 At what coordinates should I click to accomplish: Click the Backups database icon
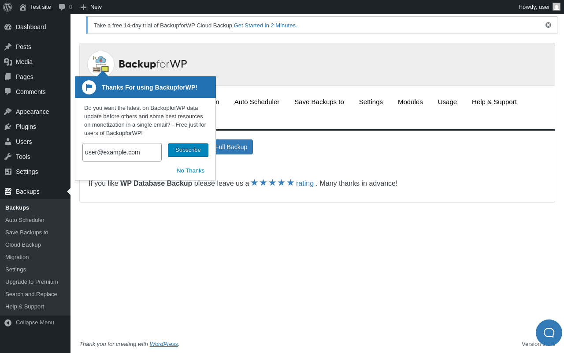click(x=8, y=192)
